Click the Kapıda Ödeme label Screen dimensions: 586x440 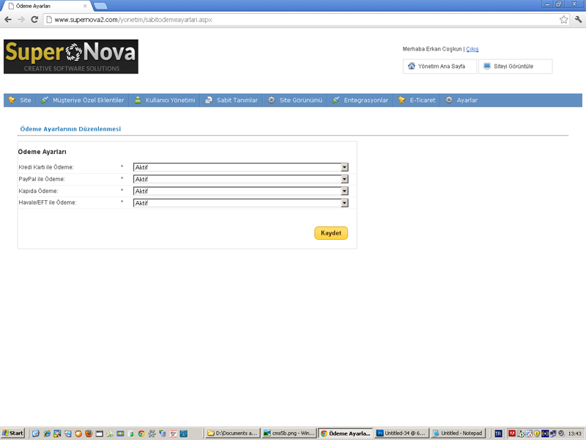pyautogui.click(x=39, y=191)
